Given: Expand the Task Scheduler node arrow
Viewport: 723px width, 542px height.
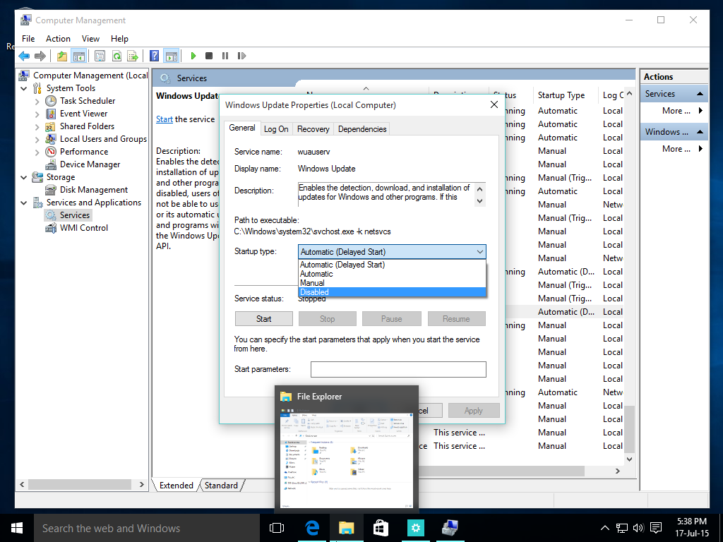Looking at the screenshot, I should point(37,101).
